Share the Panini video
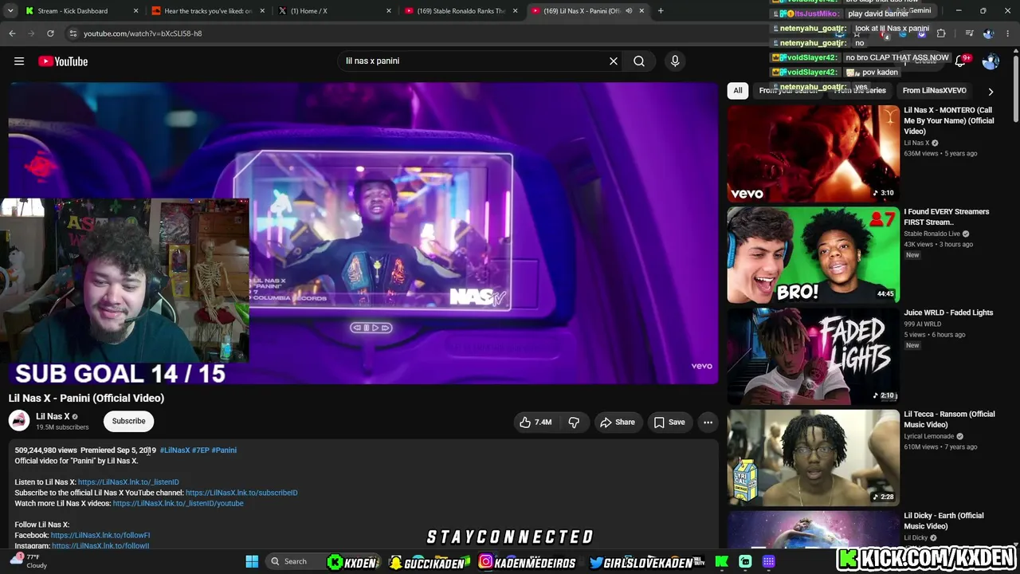The height and width of the screenshot is (574, 1020). coord(618,423)
